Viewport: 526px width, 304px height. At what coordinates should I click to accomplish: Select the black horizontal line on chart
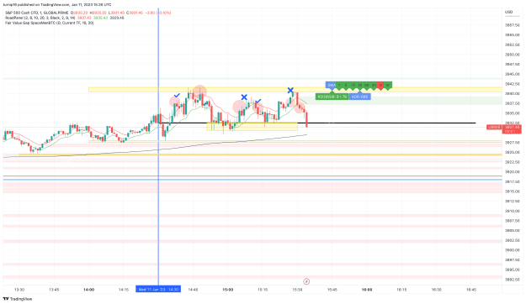point(317,123)
